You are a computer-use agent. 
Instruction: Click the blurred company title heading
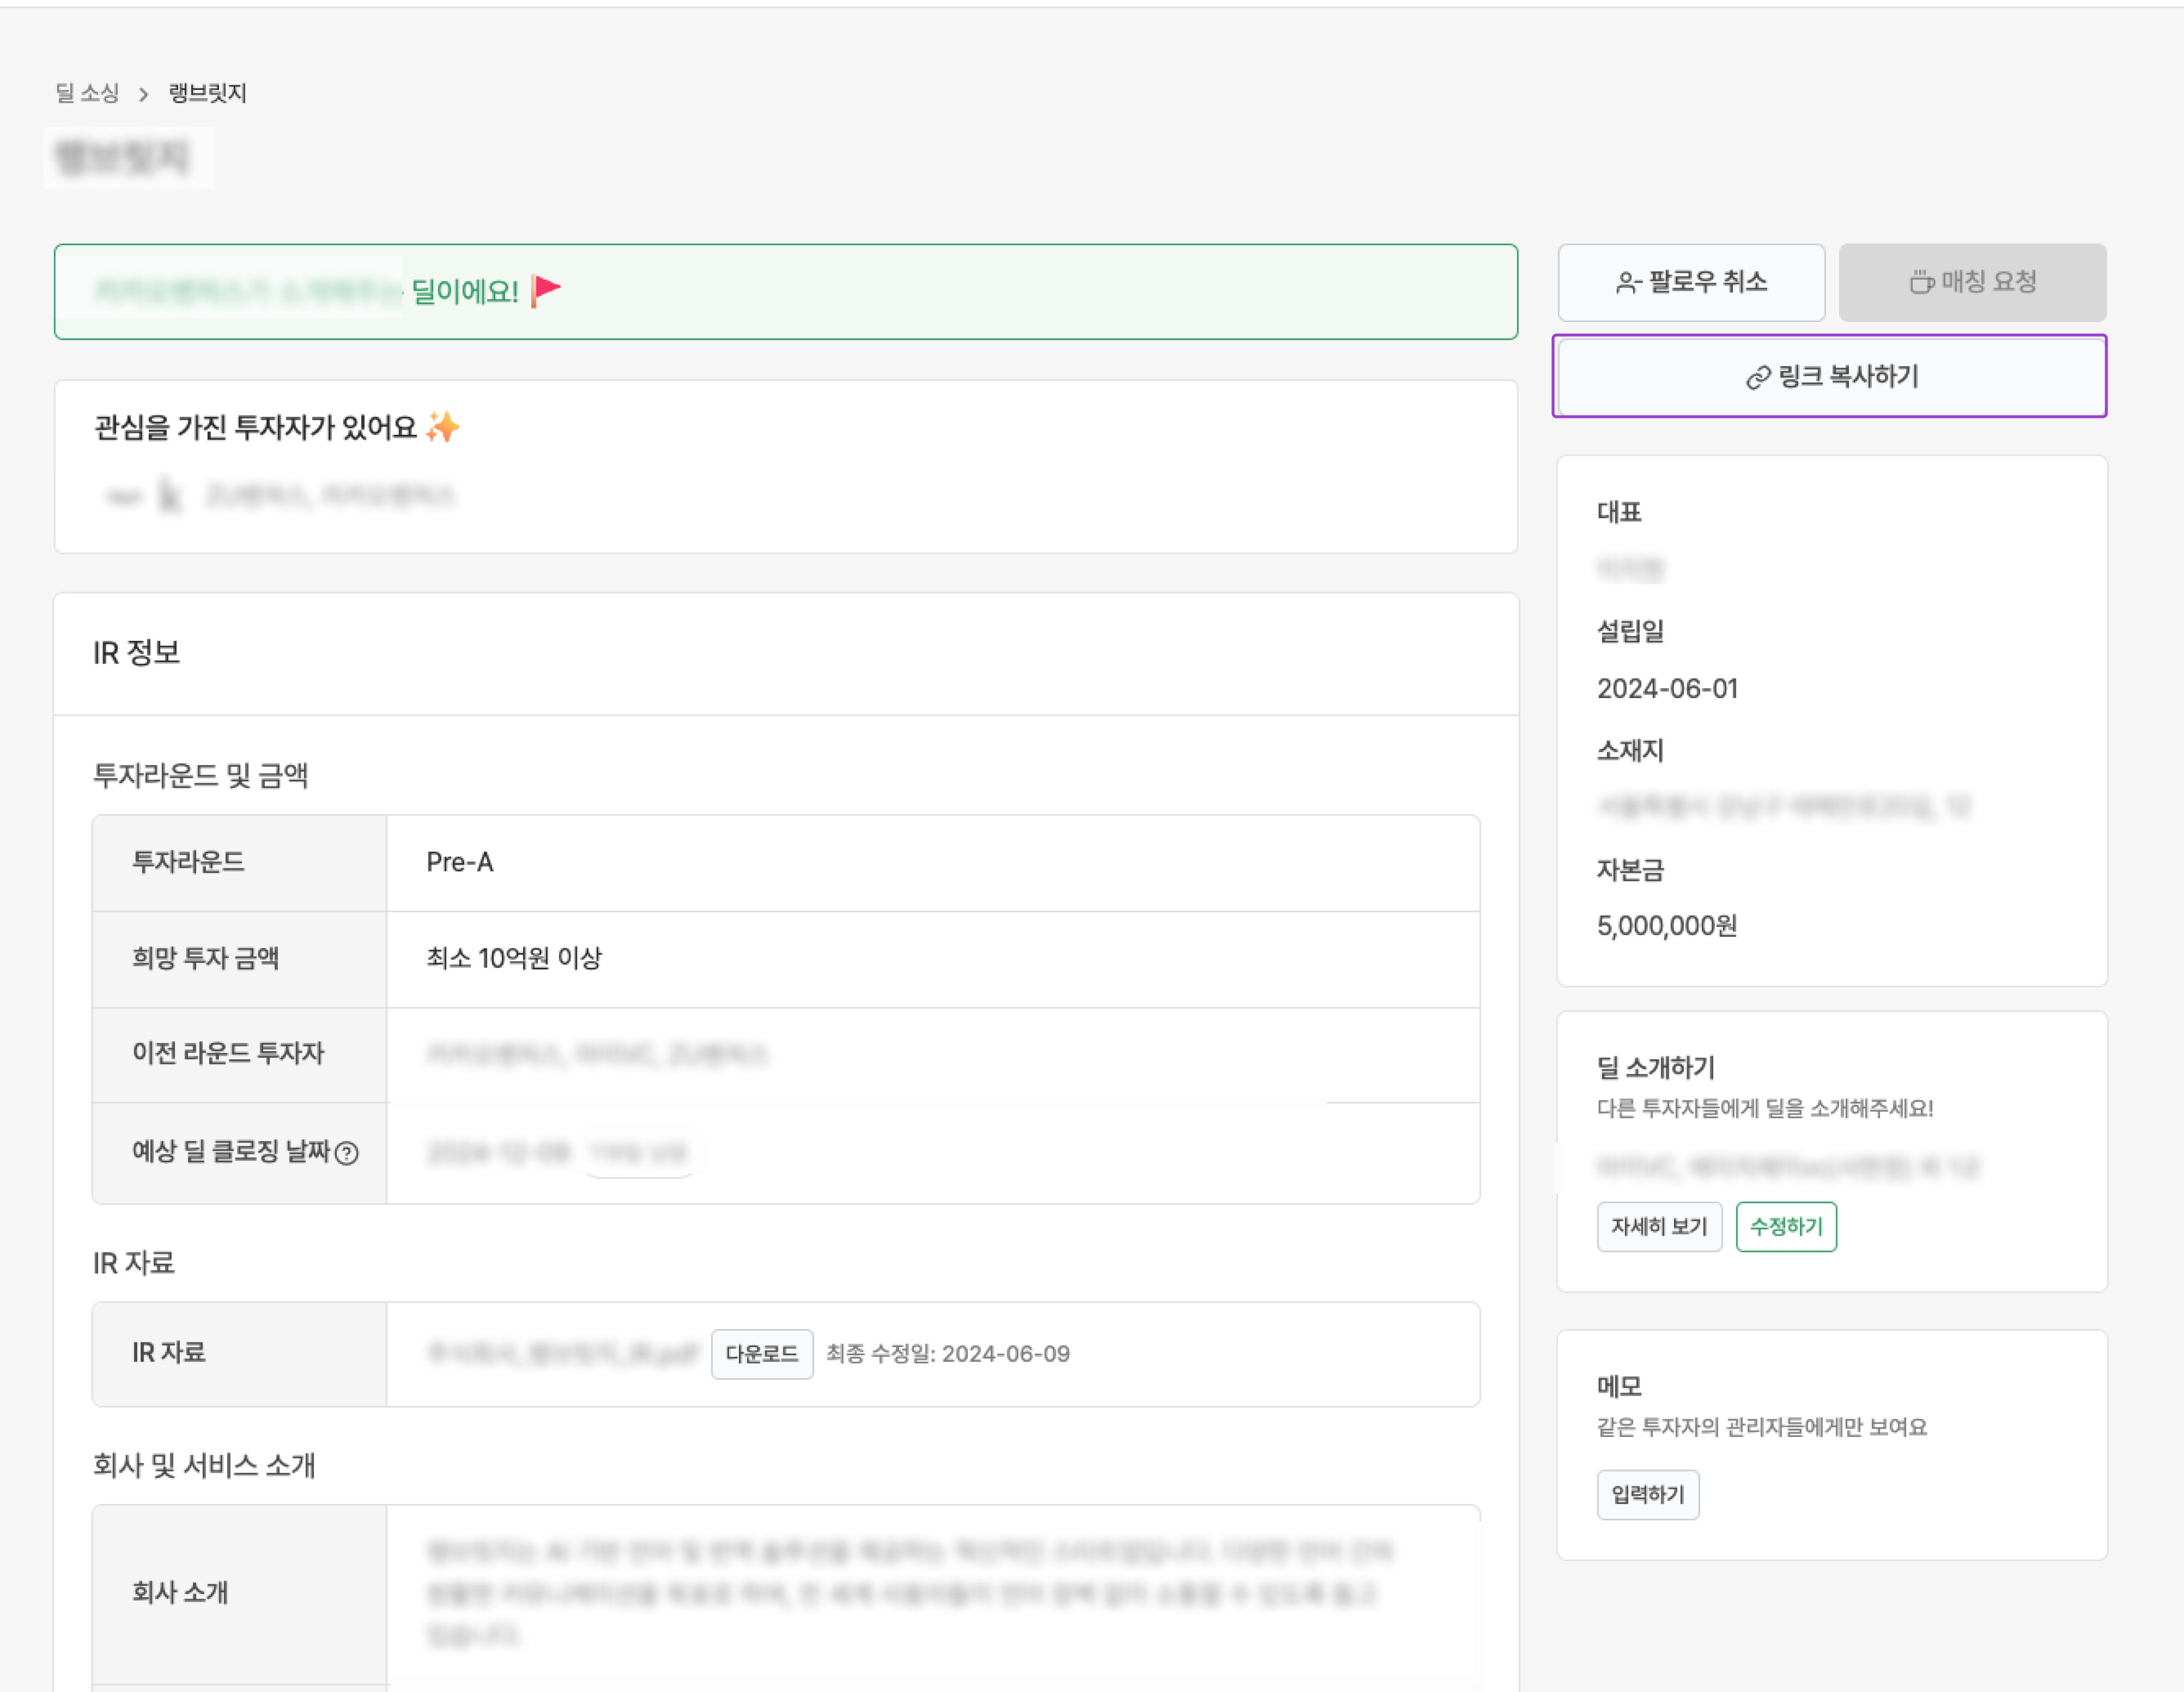(122, 158)
